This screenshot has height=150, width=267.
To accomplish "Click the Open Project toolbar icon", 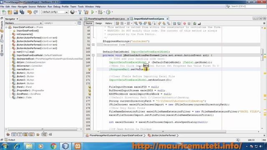I will [x=16, y=12].
